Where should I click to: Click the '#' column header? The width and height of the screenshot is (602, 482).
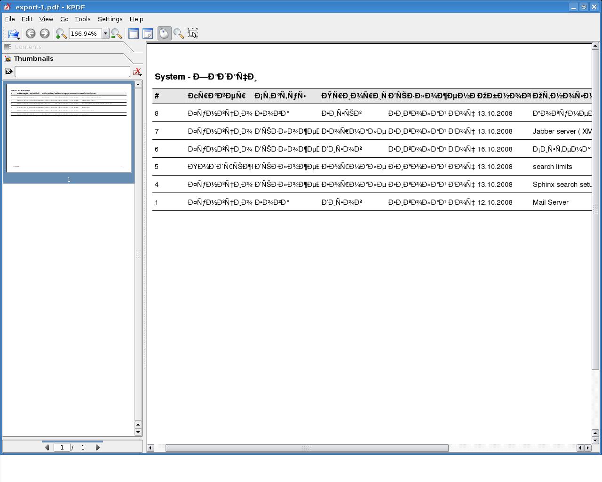coord(157,96)
